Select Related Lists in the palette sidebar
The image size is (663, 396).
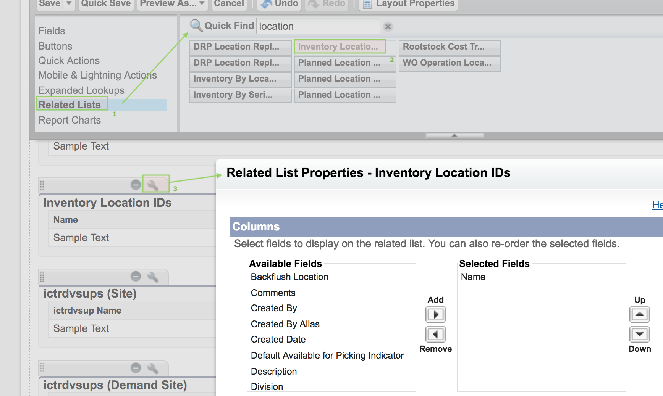coord(70,105)
